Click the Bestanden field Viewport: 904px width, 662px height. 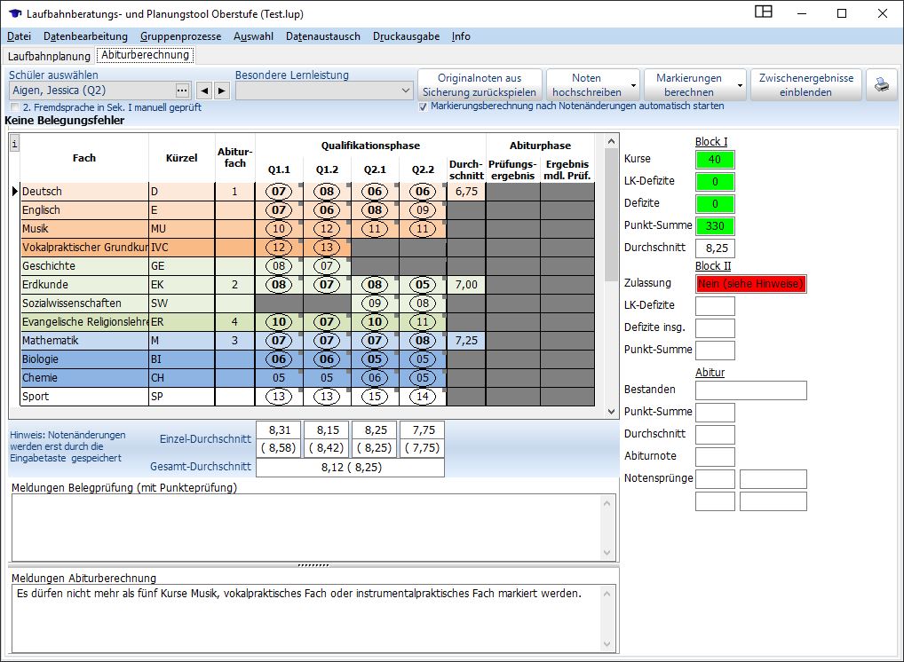click(x=750, y=390)
